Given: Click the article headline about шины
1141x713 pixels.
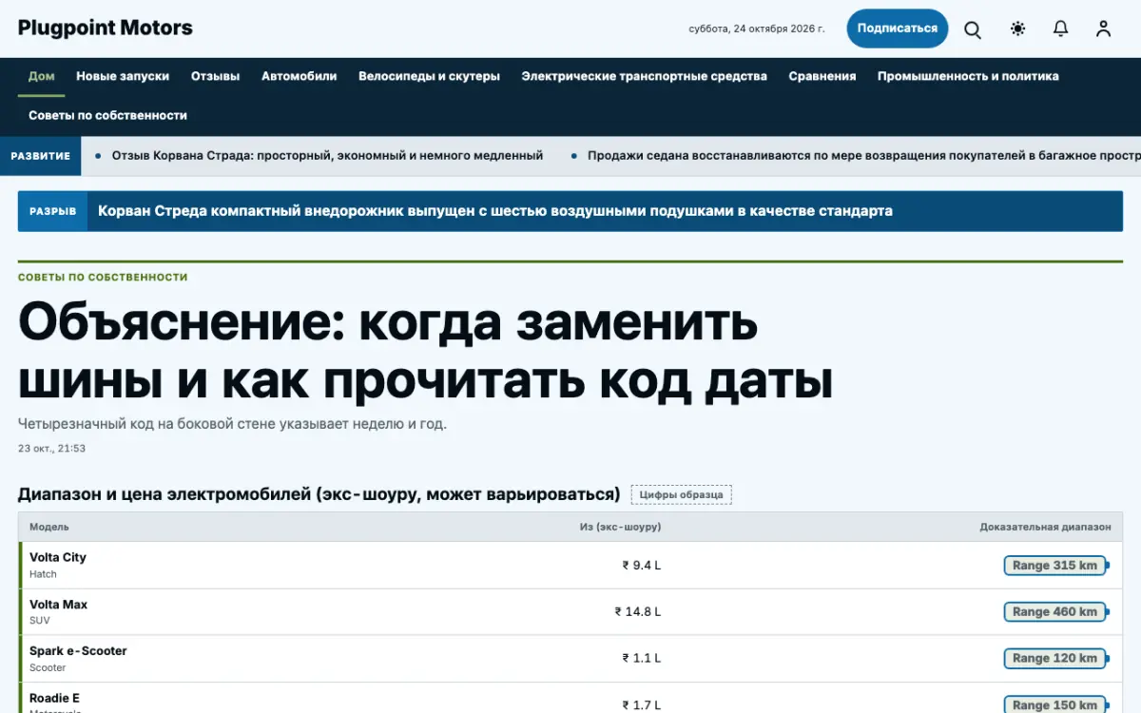Looking at the screenshot, I should [426, 352].
